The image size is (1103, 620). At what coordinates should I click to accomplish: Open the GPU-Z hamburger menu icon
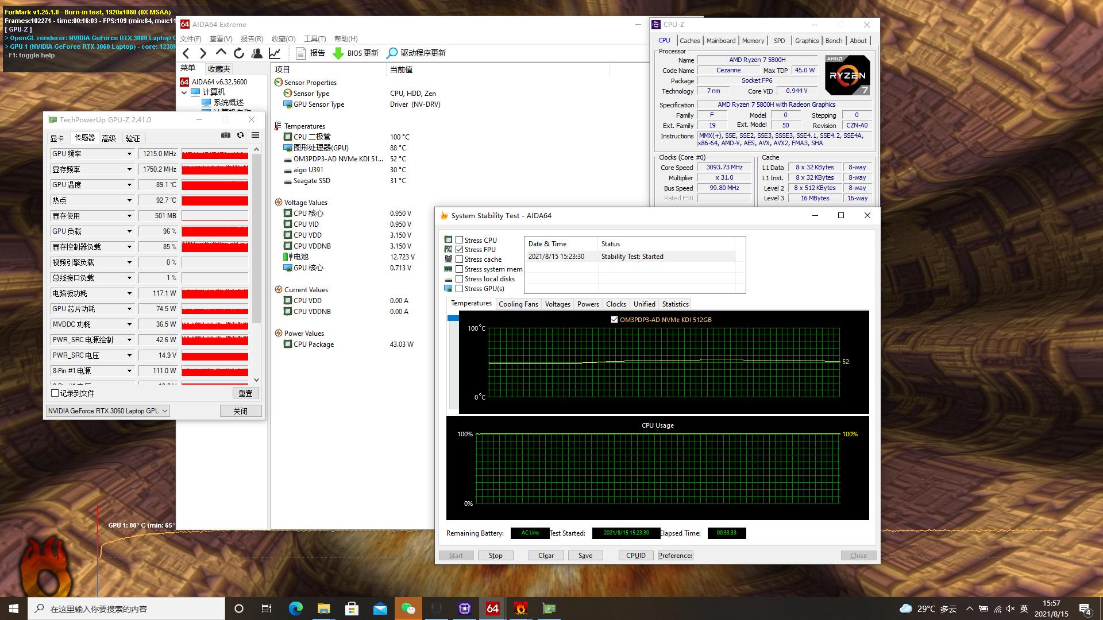[255, 135]
